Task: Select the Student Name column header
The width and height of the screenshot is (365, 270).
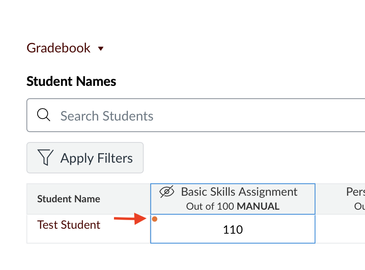Action: pos(69,199)
